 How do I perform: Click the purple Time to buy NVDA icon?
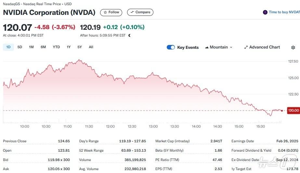(x=265, y=12)
